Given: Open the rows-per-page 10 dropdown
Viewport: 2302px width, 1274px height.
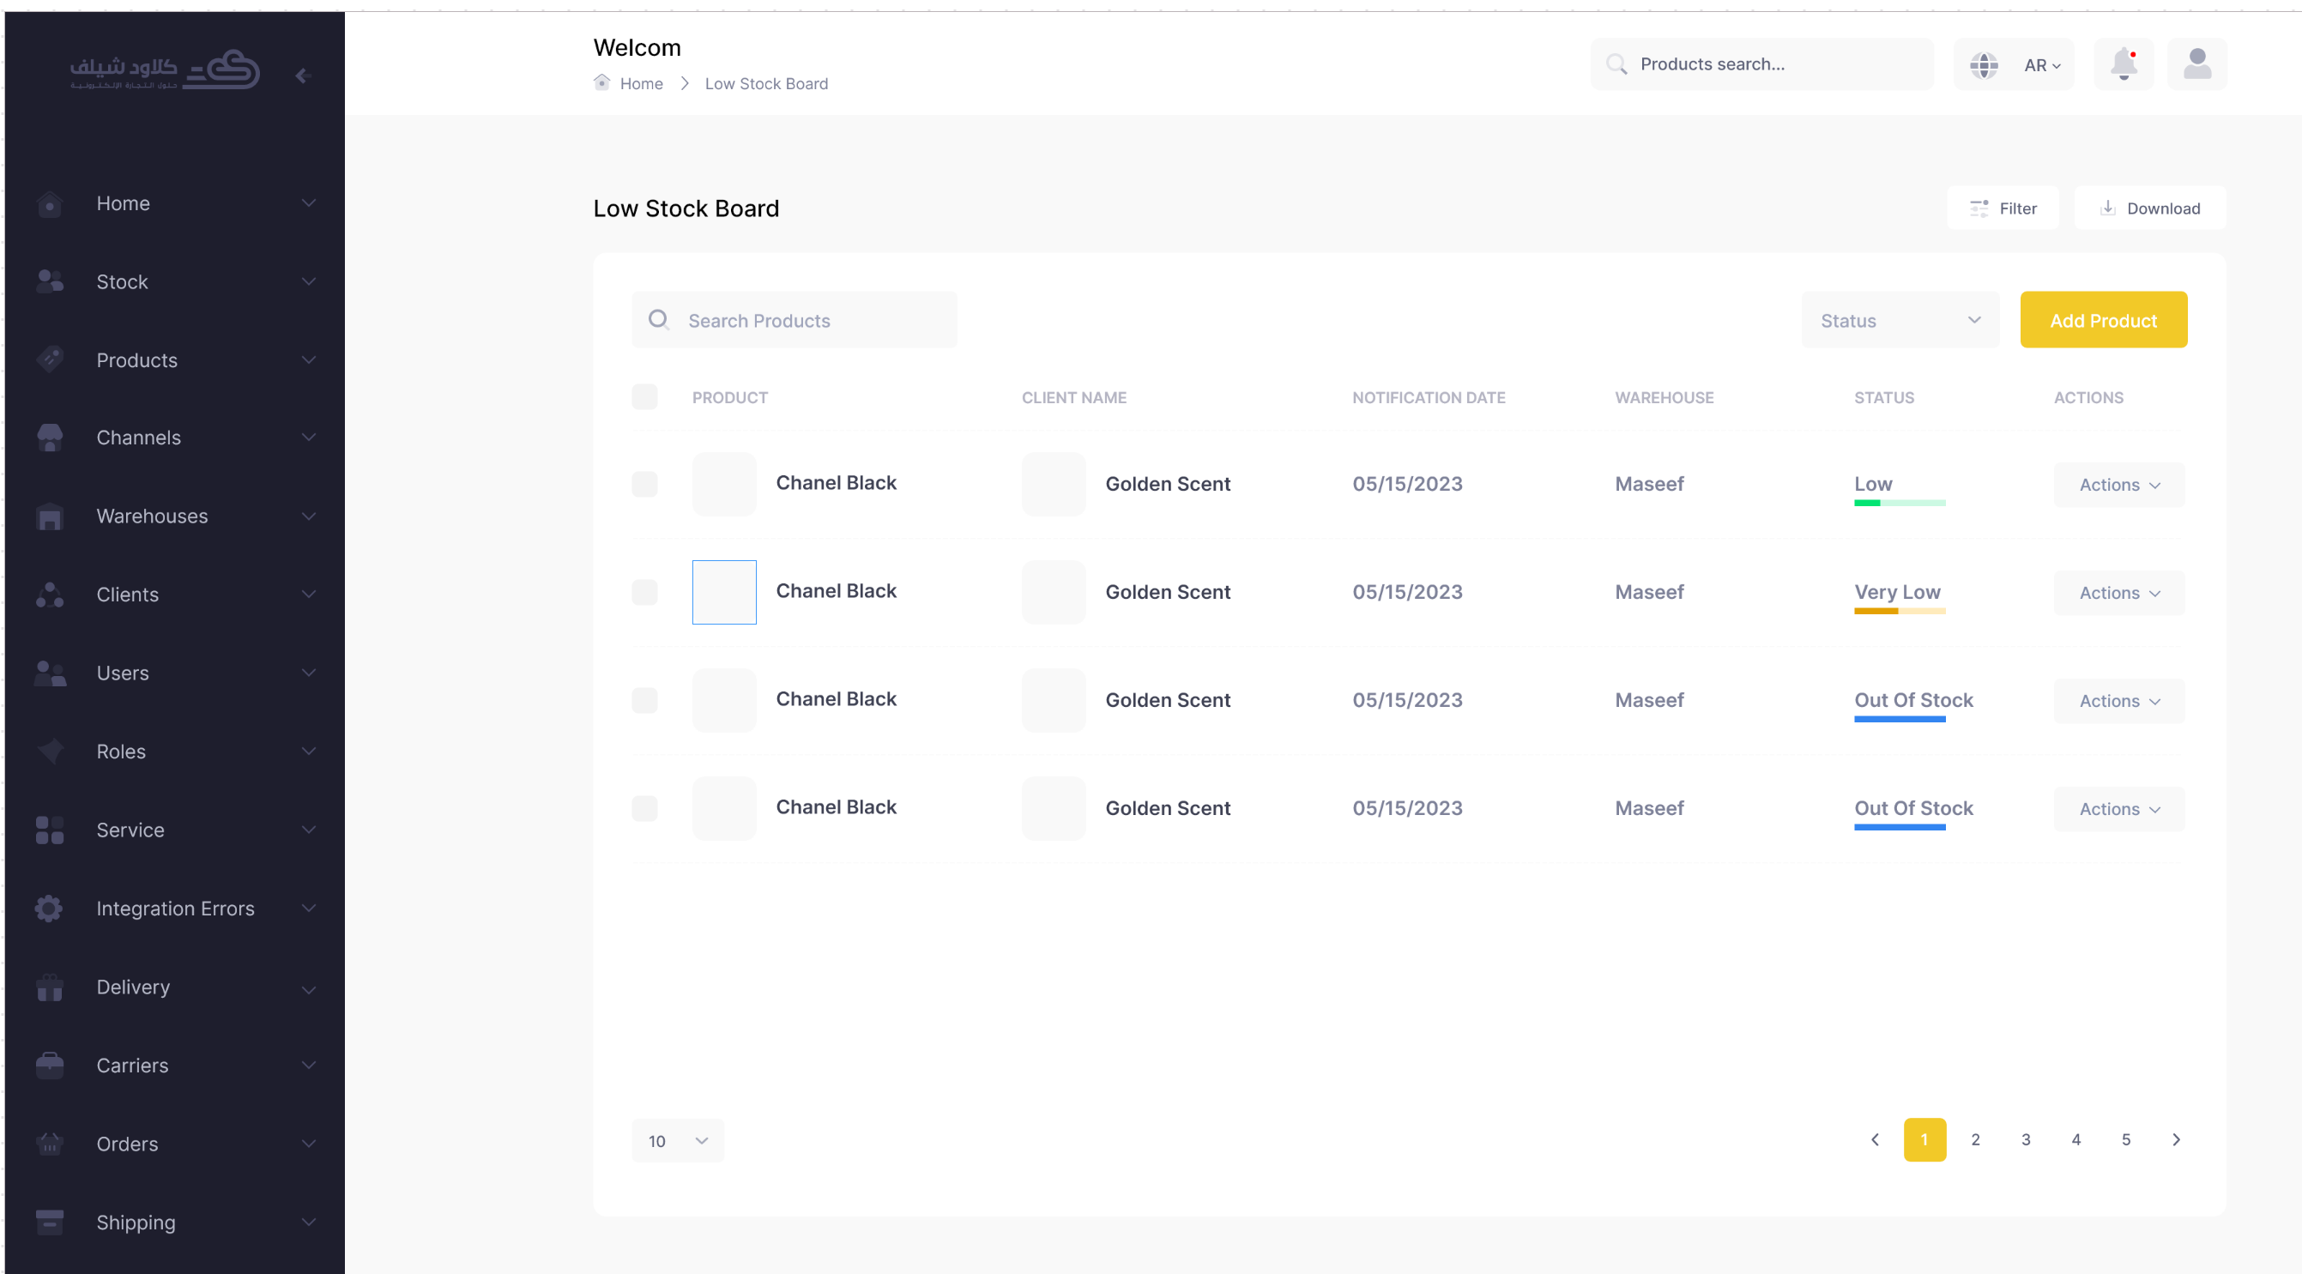Looking at the screenshot, I should [677, 1141].
